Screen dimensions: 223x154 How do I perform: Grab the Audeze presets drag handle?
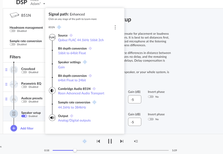tap(6, 99)
